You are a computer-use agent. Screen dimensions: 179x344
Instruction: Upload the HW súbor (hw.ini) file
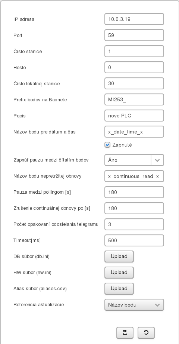(119, 273)
